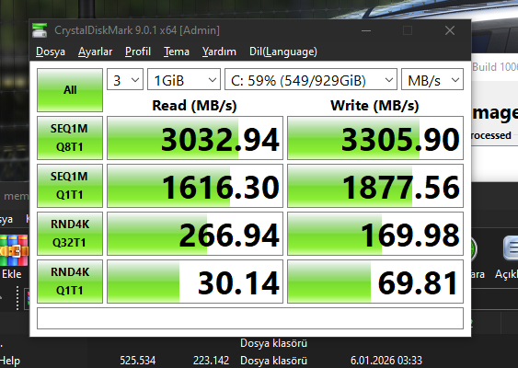Click the 6.01.2026 03:33 date cell
Viewport: 518px width, 368px height.
(x=386, y=361)
